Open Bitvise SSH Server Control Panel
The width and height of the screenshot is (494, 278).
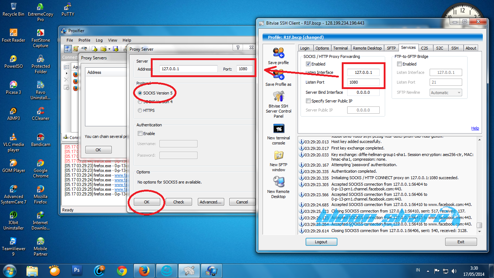(x=278, y=97)
